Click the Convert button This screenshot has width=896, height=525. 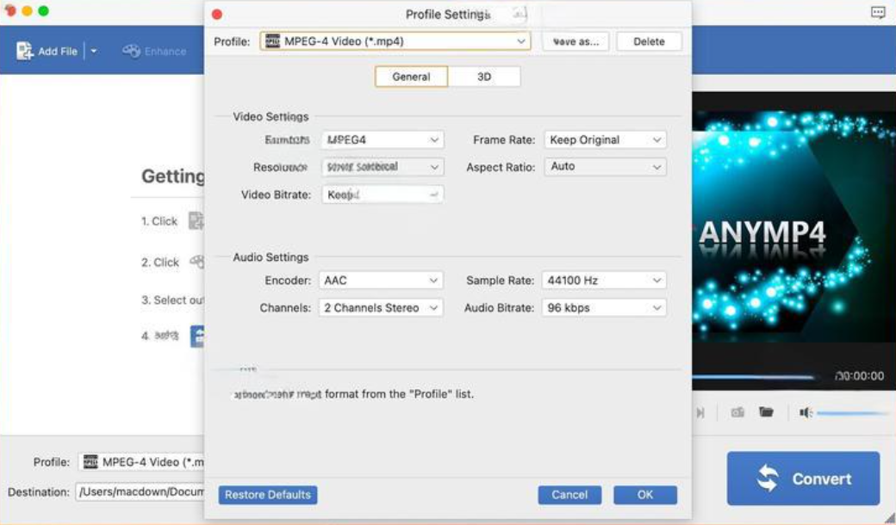803,479
